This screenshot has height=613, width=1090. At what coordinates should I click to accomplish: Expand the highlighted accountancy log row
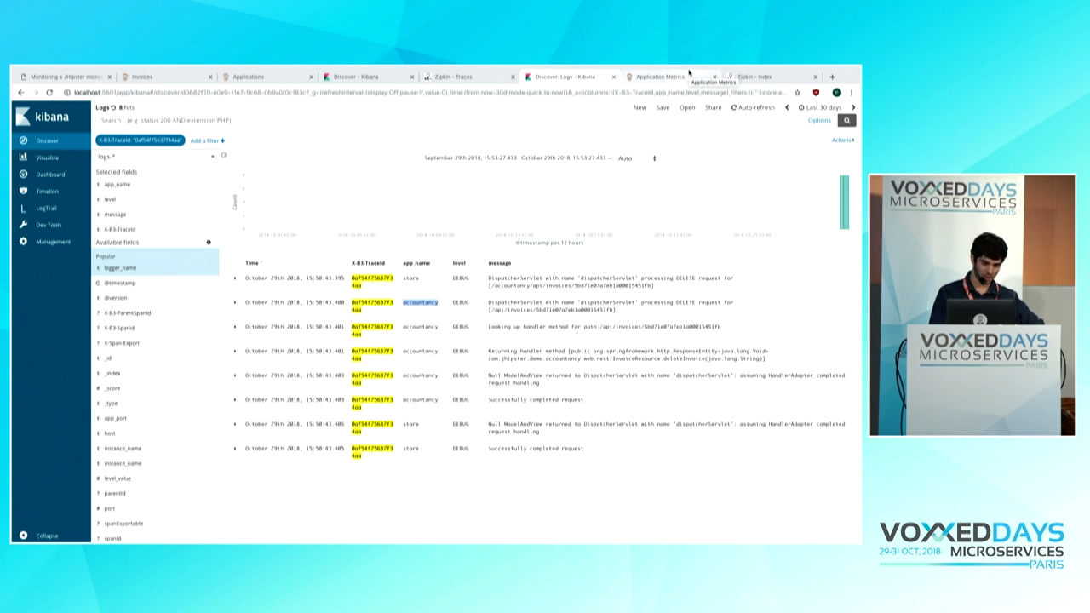236,302
